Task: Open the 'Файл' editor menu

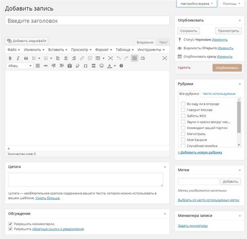Action: [x=14, y=50]
